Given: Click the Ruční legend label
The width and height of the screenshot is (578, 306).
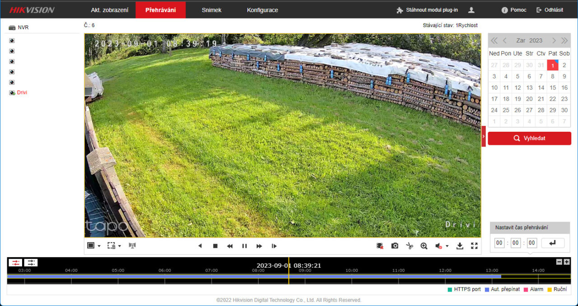Looking at the screenshot, I should 560,289.
